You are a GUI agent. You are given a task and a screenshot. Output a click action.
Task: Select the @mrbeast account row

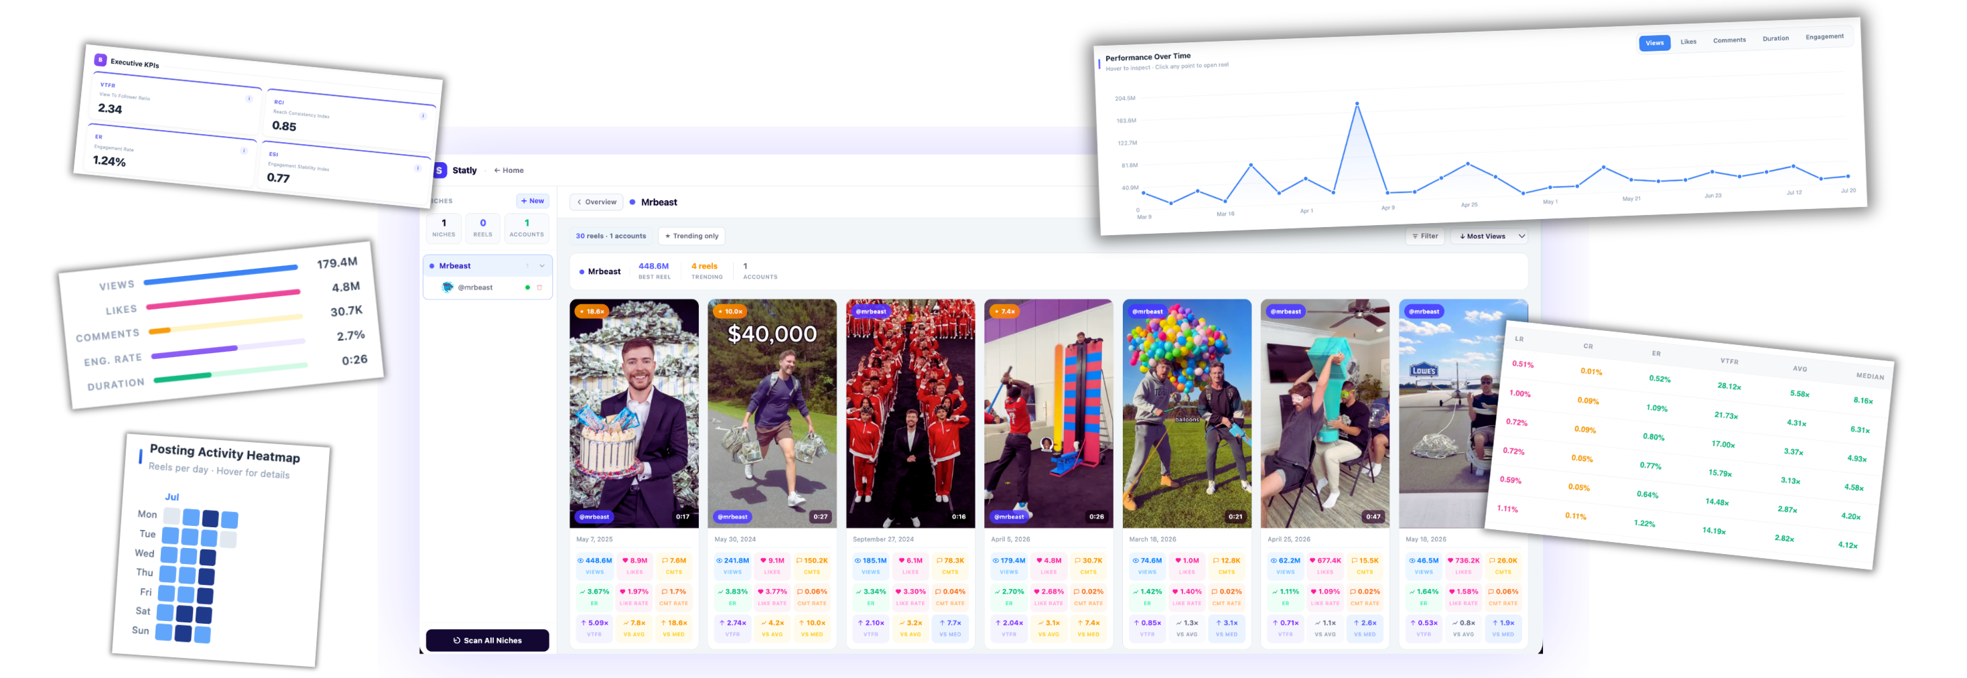pos(487,288)
